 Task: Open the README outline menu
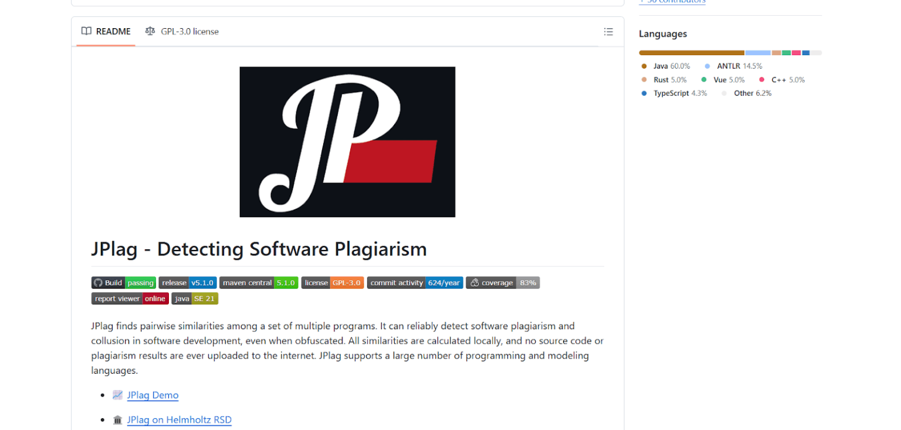[x=608, y=31]
